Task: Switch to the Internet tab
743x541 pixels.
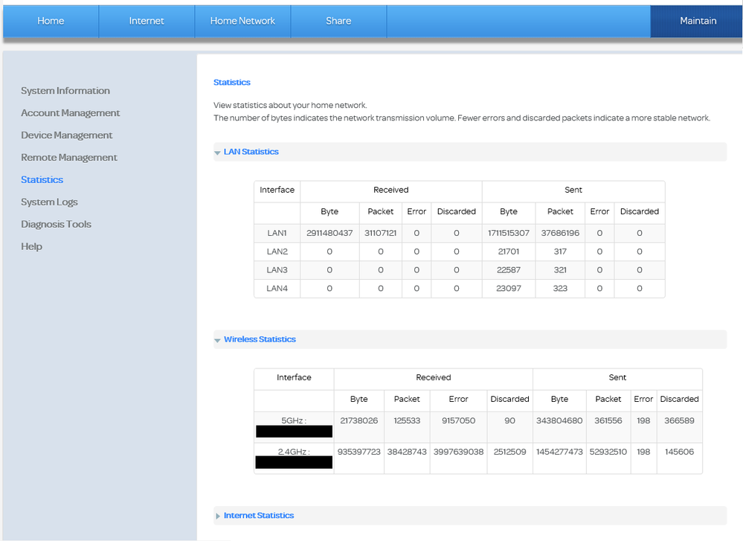Action: click(147, 21)
